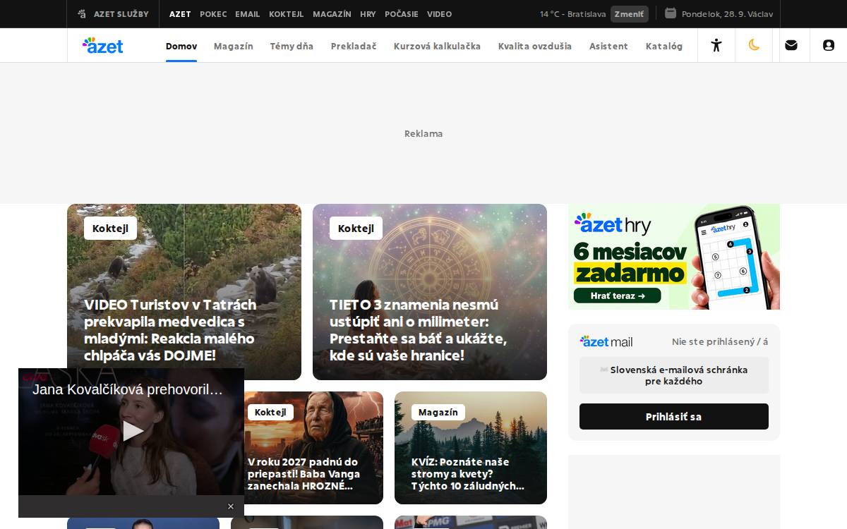Screen dimensions: 847x529
Task: Click POČASIE in the top bar
Action: (402, 14)
